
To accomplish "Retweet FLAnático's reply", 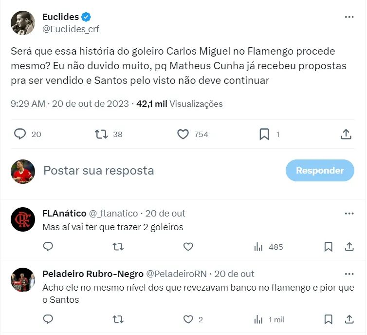I will pyautogui.click(x=118, y=247).
